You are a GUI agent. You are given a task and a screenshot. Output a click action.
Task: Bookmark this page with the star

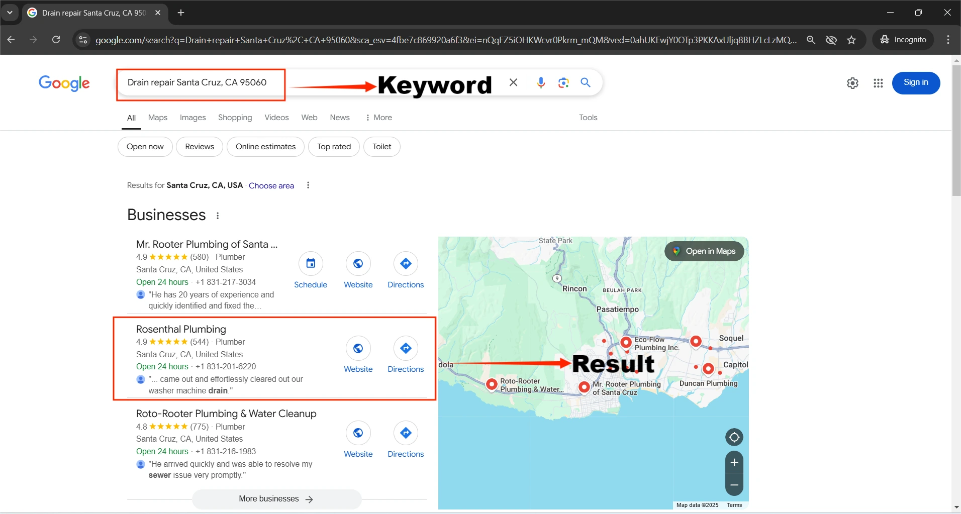pyautogui.click(x=851, y=40)
